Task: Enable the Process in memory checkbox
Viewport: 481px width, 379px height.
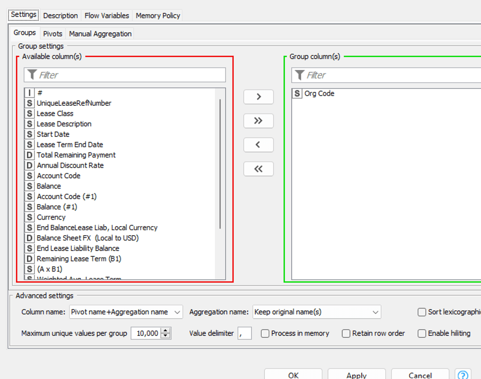Action: [265, 333]
